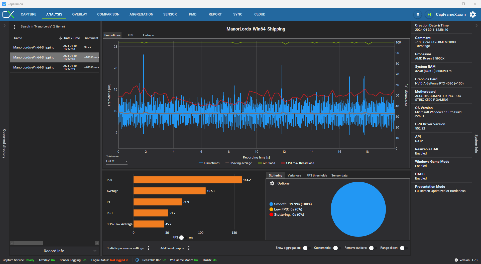Click the screenshot icon in the header
This screenshot has height=264, width=481.
[418, 14]
